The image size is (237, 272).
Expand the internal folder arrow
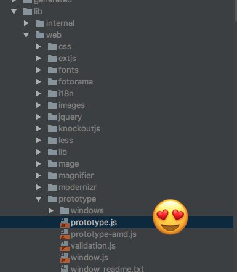pos(26,23)
